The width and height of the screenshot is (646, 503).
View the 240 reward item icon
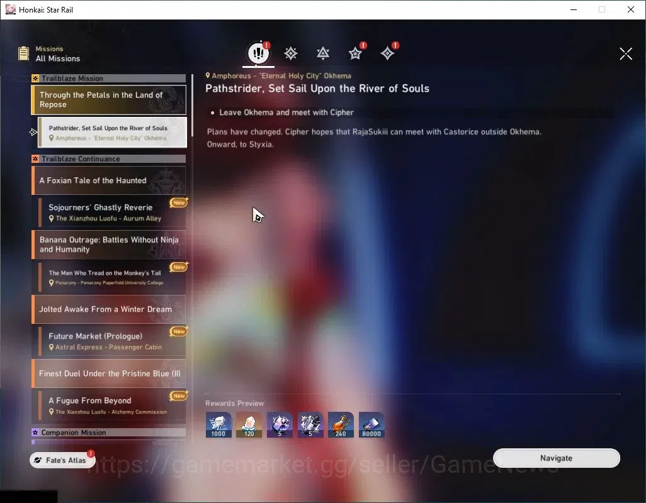click(x=341, y=425)
